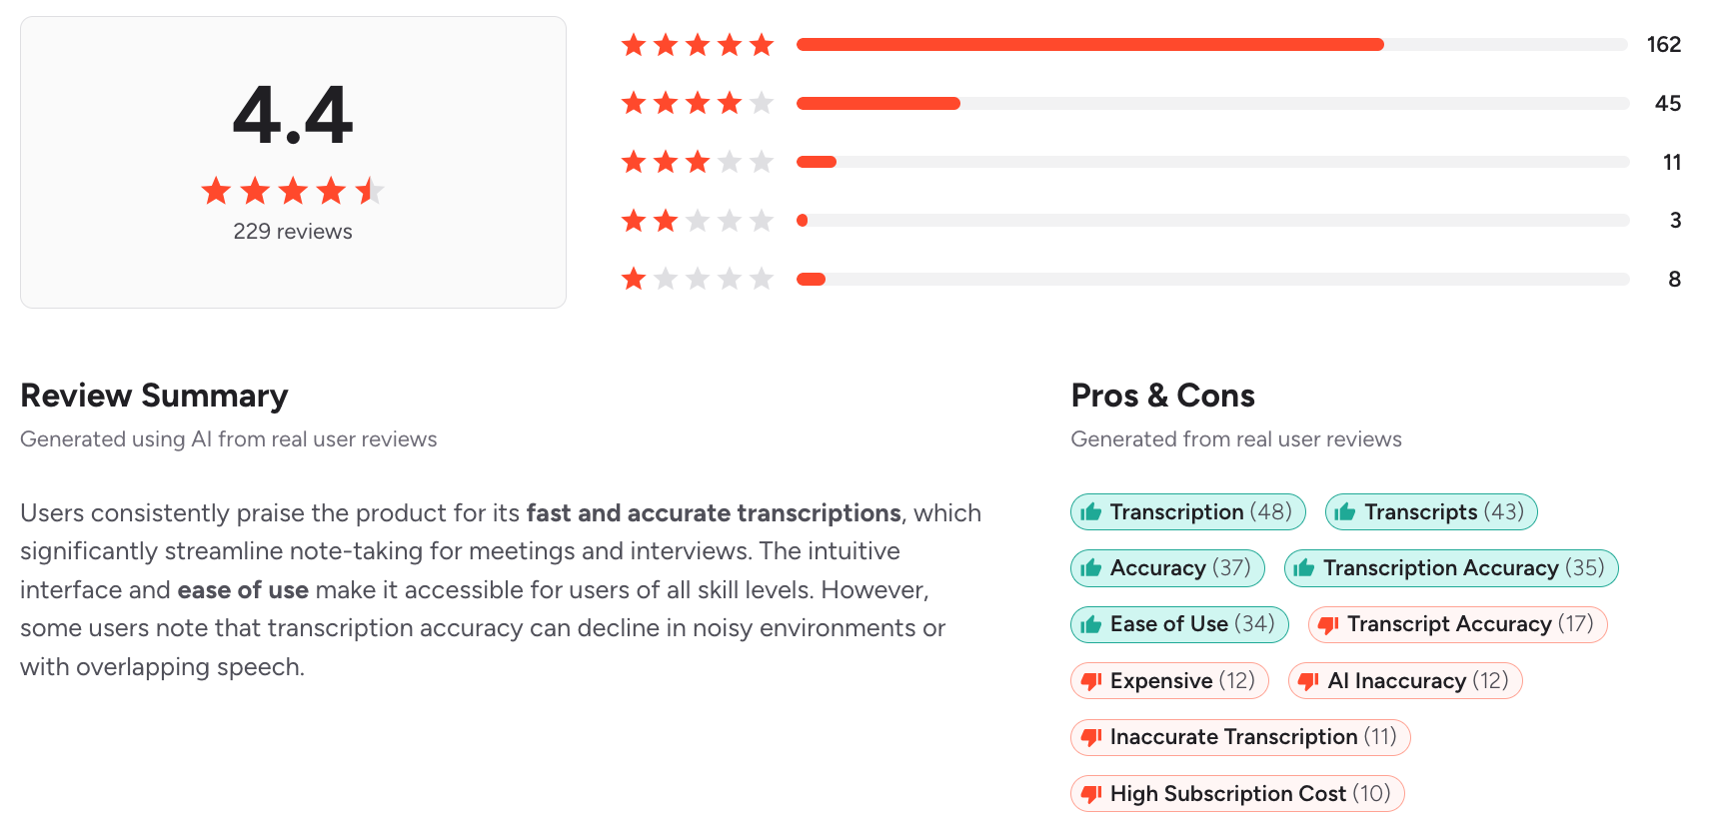Click the thumbs-up icon beside Accuracy
The image size is (1721, 829).
[x=1091, y=567]
